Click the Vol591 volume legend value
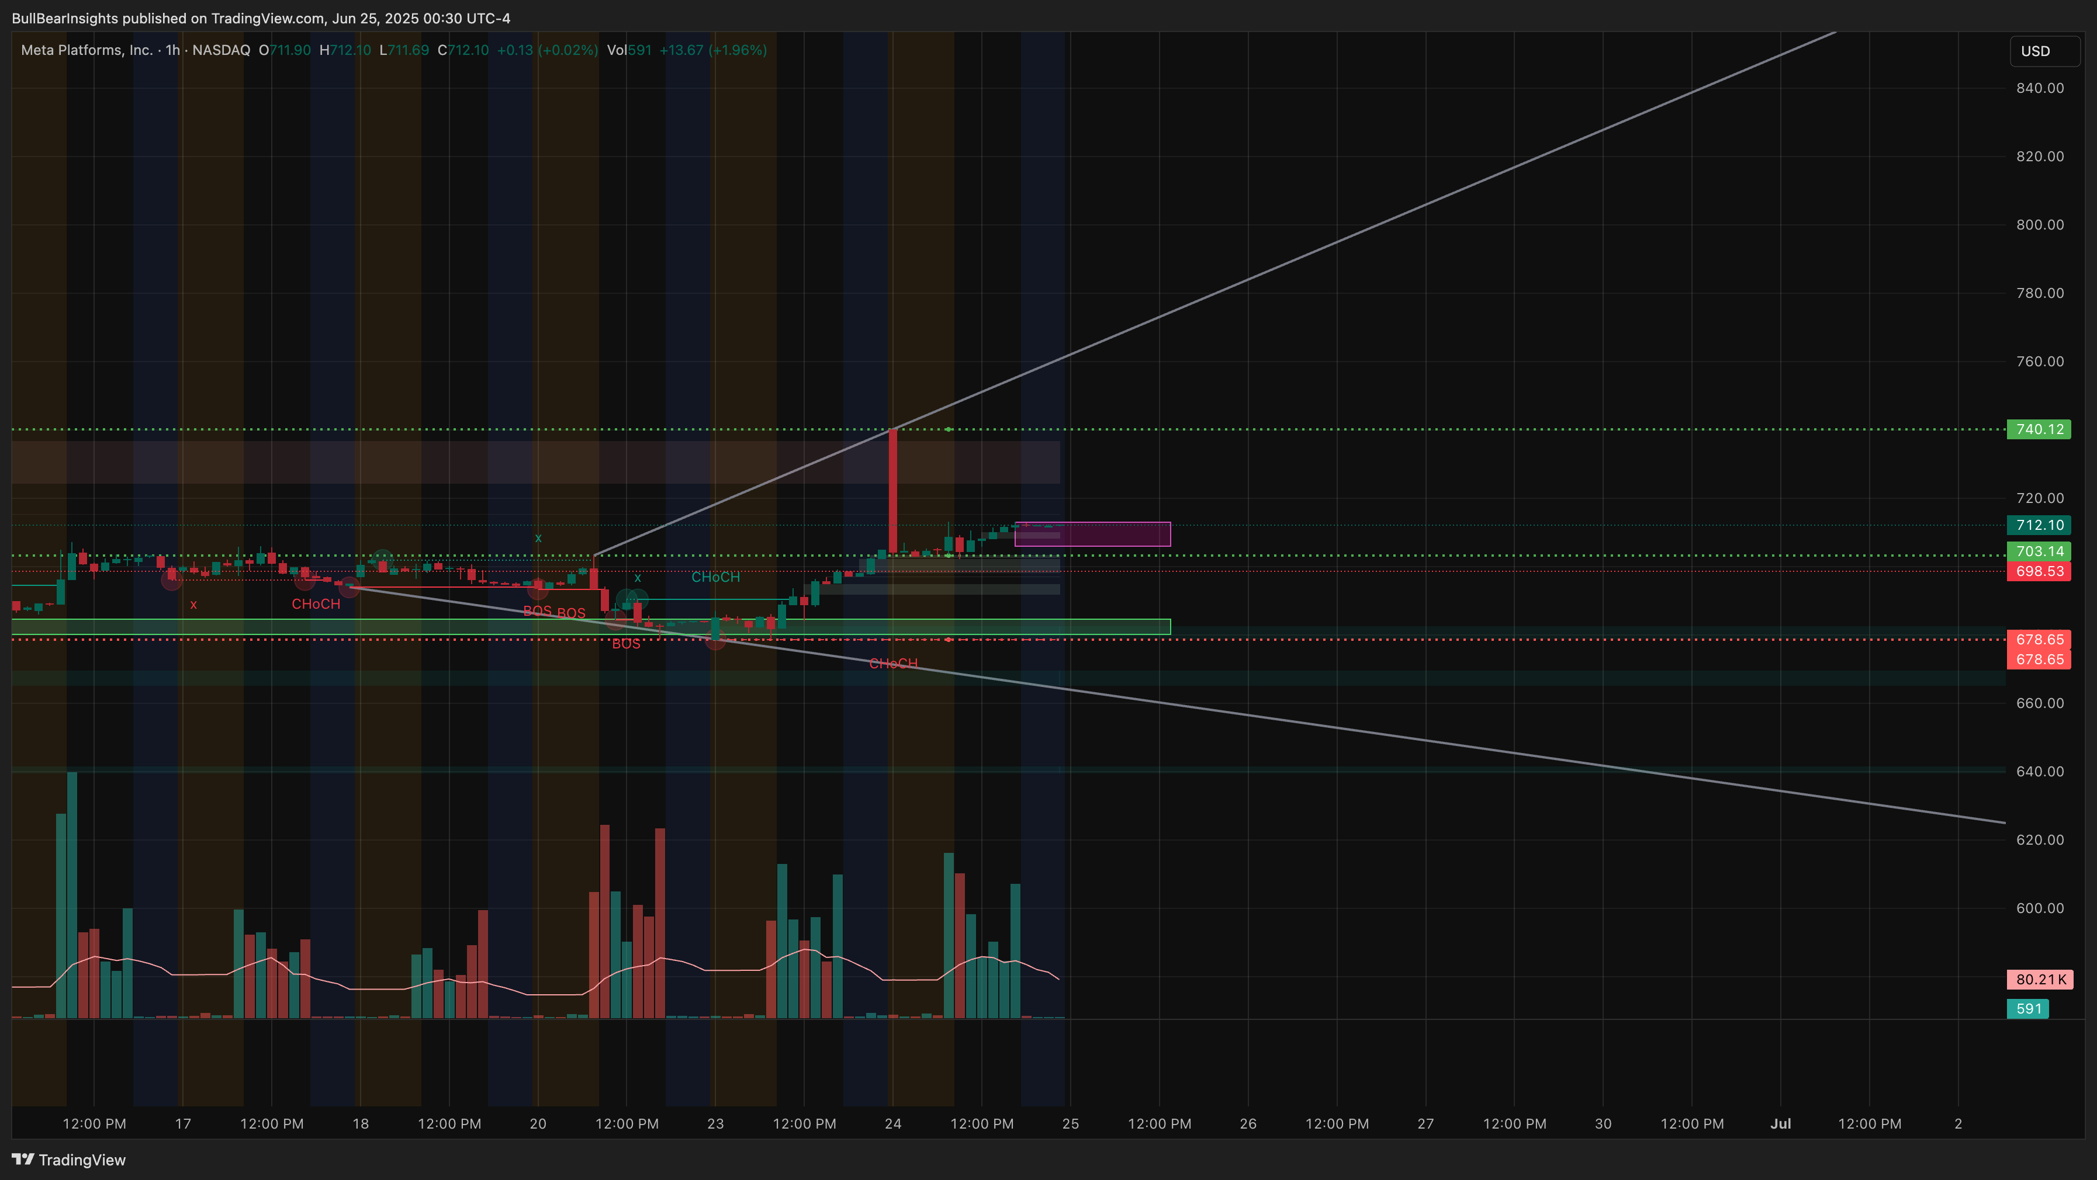Viewport: 2097px width, 1180px height. click(629, 50)
